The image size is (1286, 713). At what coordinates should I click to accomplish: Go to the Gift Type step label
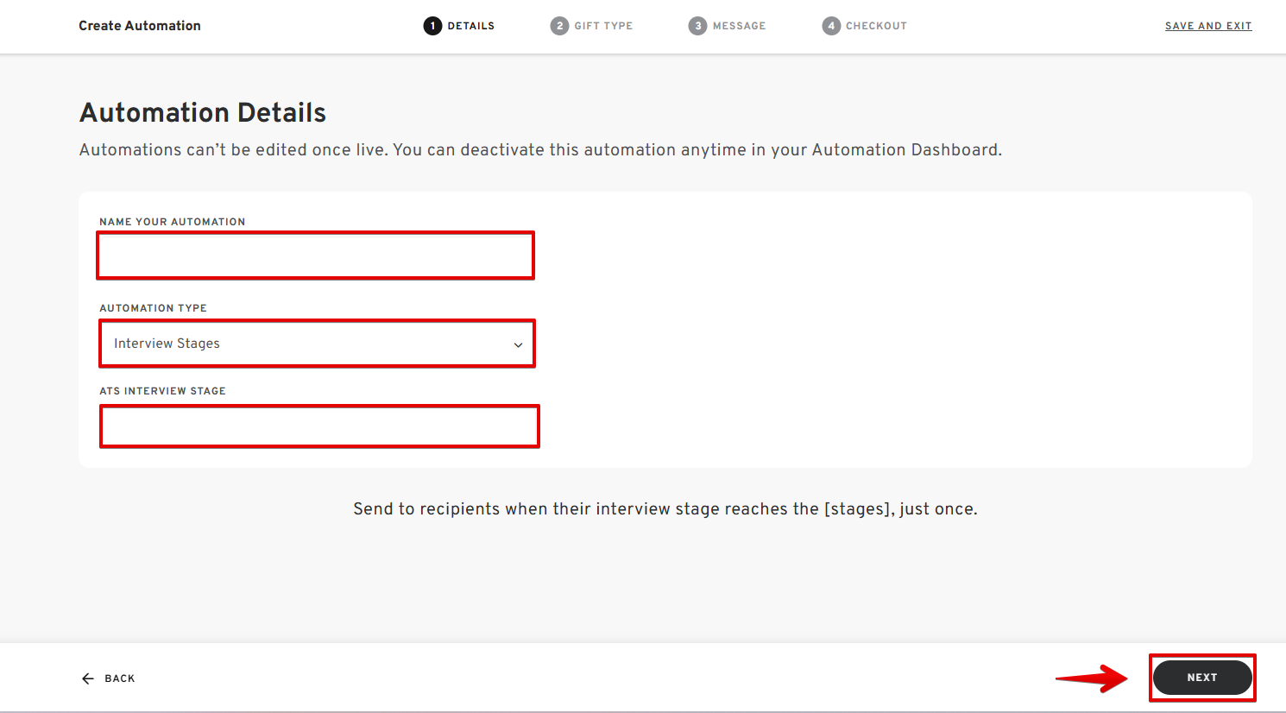pyautogui.click(x=603, y=26)
